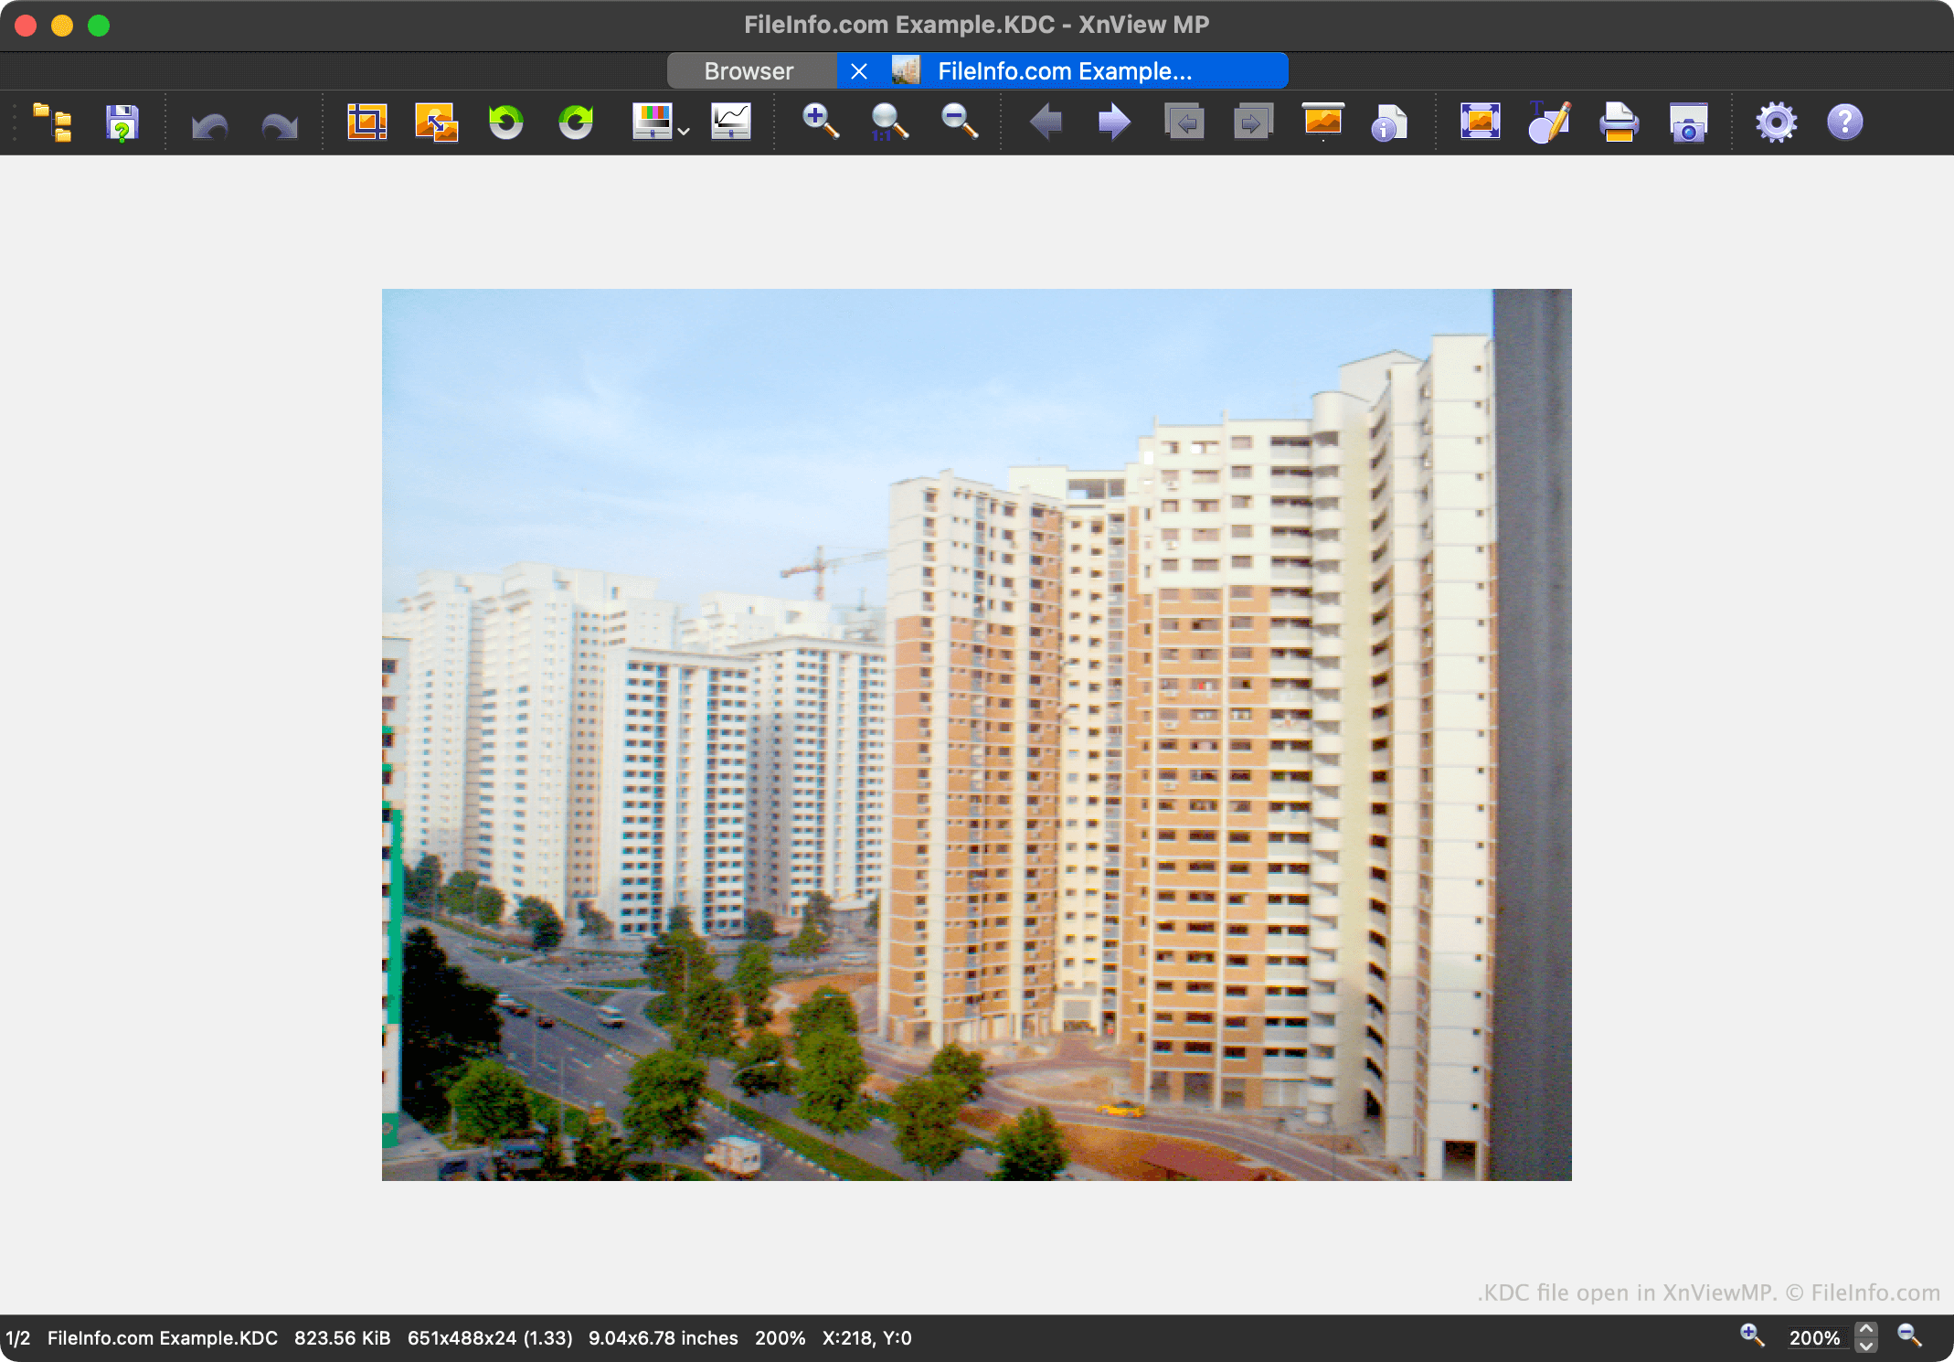Open the Settings gear
The width and height of the screenshot is (1954, 1362).
pyautogui.click(x=1776, y=122)
